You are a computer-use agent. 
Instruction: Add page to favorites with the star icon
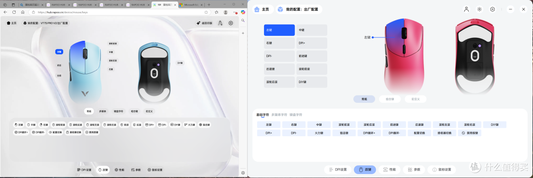tap(206, 12)
